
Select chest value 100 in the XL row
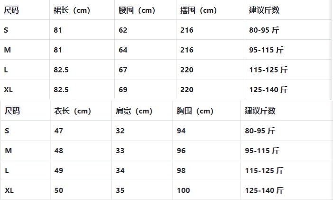click(183, 191)
